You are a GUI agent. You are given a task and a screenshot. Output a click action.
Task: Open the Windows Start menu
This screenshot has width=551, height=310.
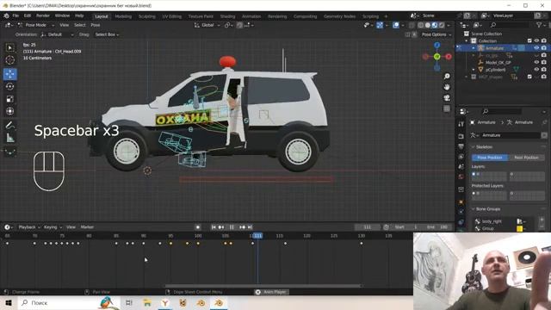[9, 302]
